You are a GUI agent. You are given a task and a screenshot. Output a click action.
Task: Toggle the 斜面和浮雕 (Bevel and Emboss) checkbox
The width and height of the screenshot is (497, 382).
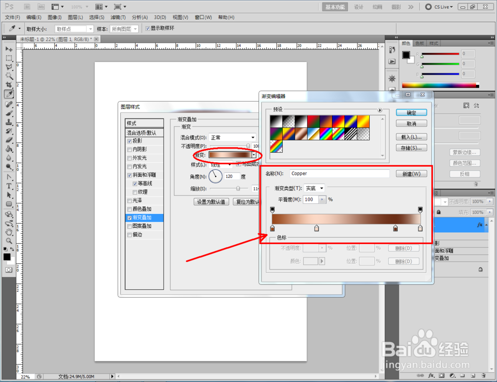click(129, 175)
